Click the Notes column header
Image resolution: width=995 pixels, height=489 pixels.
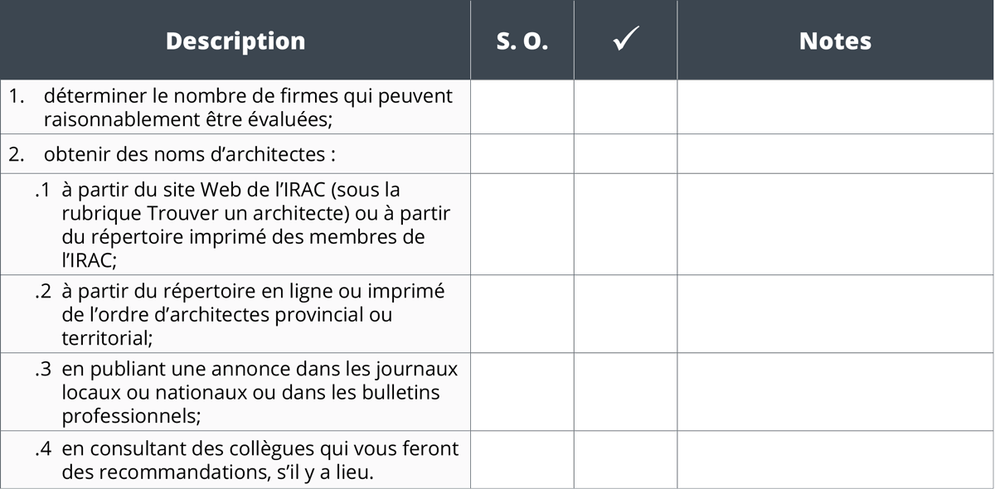click(836, 41)
